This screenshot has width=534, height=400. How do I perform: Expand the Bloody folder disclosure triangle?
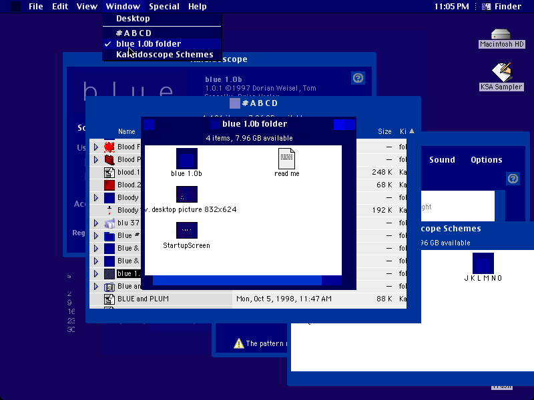96,197
